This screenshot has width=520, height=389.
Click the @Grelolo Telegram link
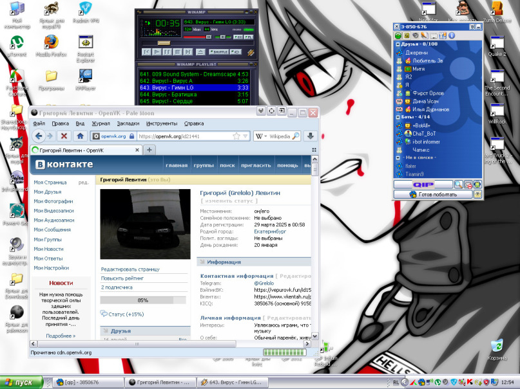coord(264,283)
